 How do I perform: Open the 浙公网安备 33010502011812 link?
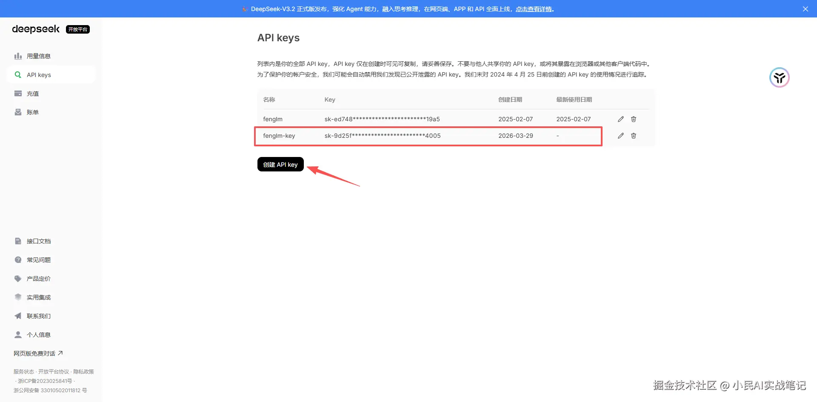(50, 391)
